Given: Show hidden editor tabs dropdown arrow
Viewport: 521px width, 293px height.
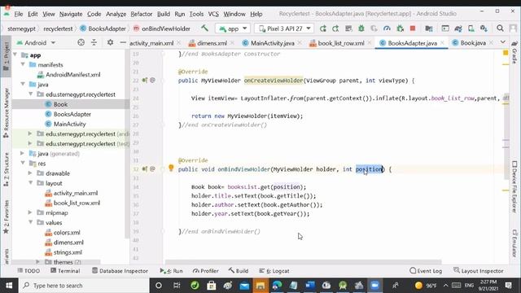Looking at the screenshot, I should [503, 42].
